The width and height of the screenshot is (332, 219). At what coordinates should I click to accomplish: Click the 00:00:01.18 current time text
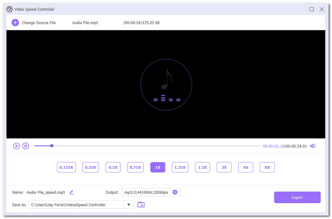tap(273, 146)
